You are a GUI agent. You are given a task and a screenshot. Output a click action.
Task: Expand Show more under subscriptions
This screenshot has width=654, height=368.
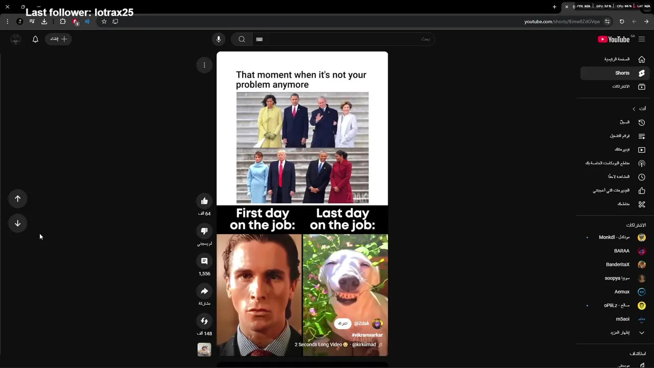pos(615,333)
